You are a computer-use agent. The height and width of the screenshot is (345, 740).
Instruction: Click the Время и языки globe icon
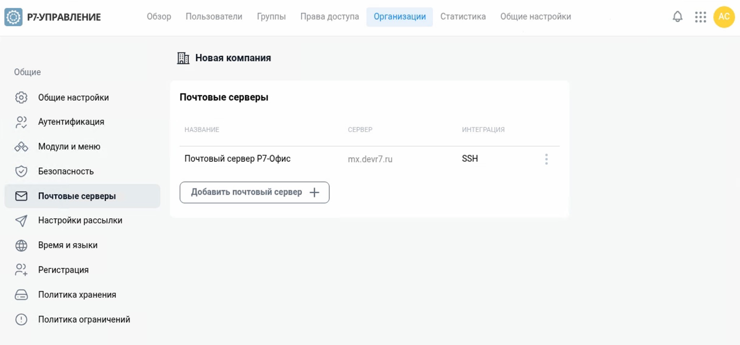click(21, 246)
